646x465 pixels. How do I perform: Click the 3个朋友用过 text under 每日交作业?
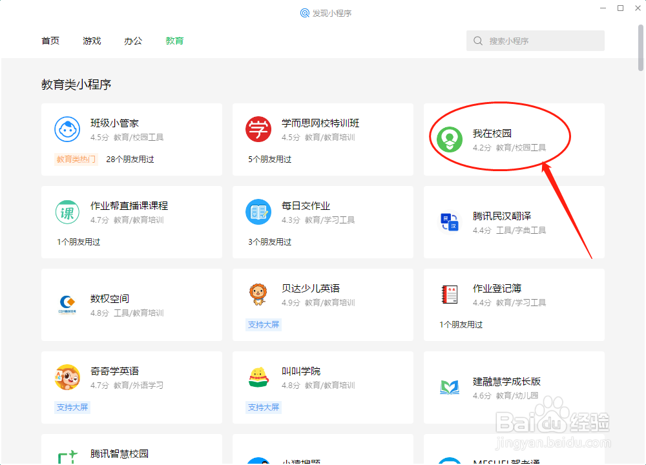coord(270,242)
